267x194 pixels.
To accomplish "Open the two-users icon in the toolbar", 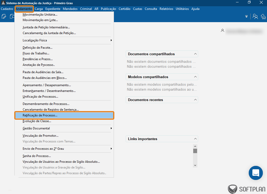I will tap(255, 16).
